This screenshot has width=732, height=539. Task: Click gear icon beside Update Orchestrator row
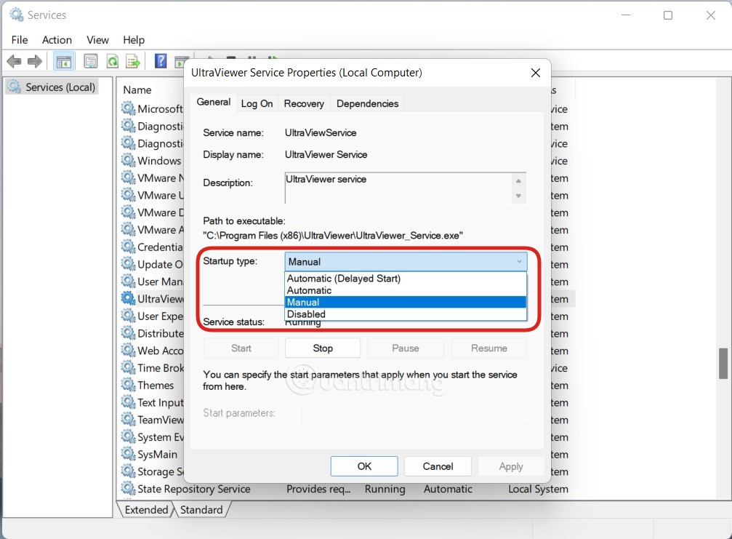129,264
